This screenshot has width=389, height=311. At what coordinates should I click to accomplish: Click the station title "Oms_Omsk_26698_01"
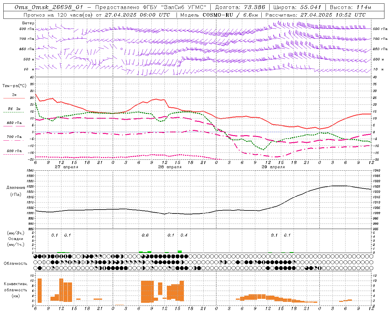coord(49,7)
